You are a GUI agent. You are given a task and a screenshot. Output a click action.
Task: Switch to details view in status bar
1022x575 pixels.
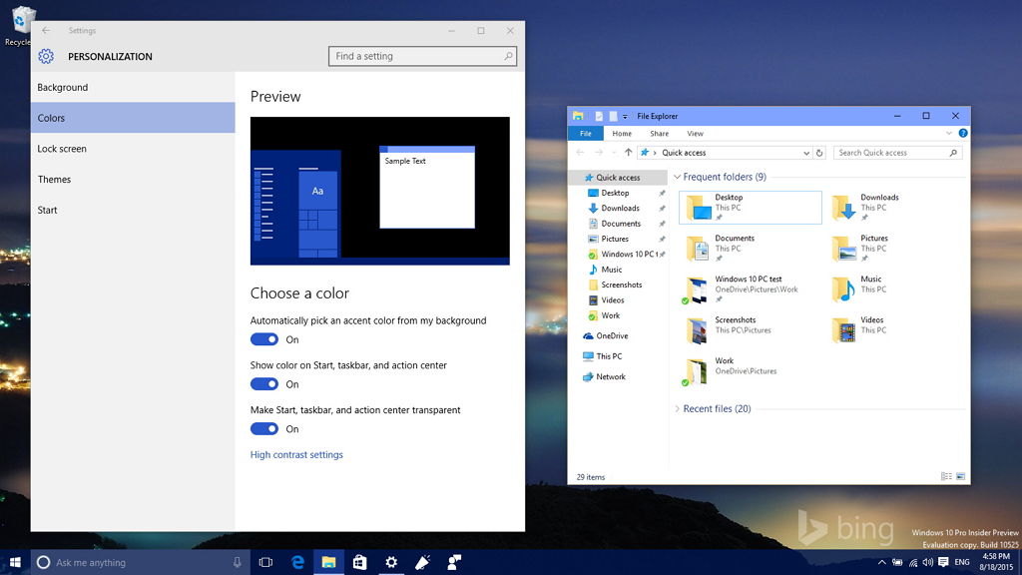pyautogui.click(x=946, y=476)
